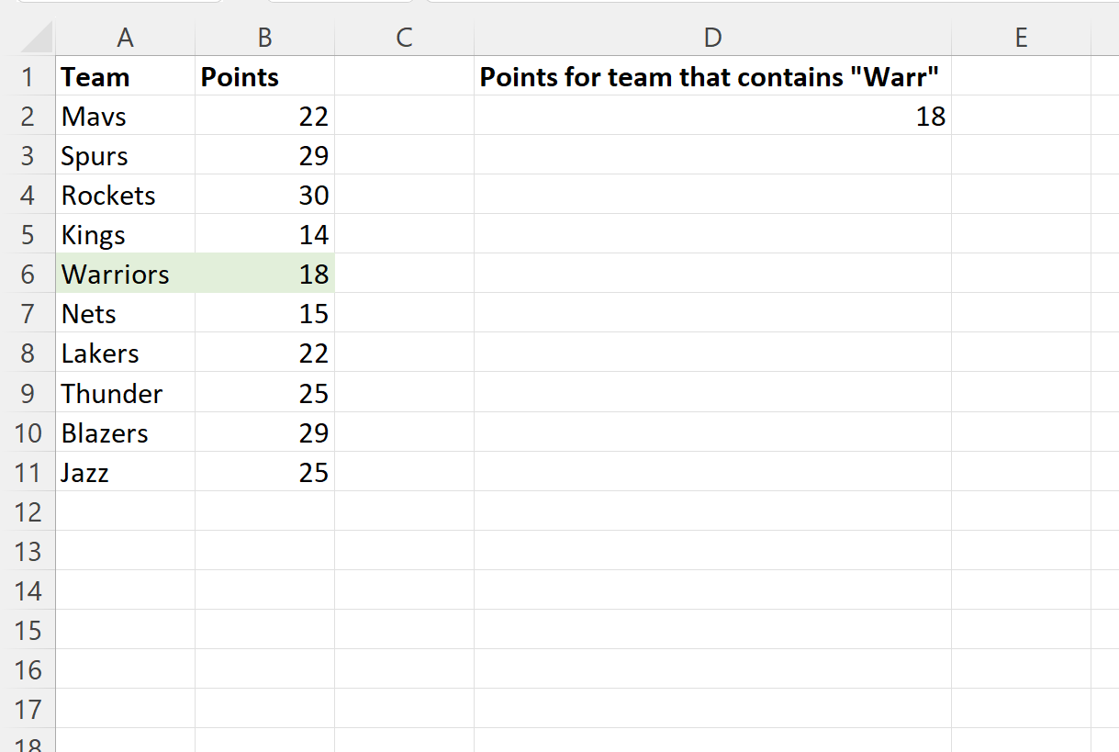Select the Rockets points value 30
The height and width of the screenshot is (752, 1119).
[264, 195]
